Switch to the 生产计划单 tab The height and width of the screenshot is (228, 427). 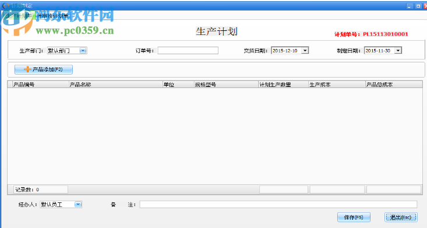(19, 16)
